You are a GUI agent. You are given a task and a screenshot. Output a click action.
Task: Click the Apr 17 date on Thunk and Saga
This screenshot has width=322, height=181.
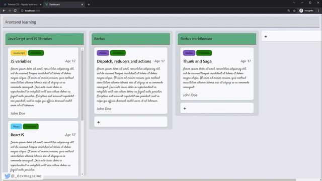[246, 61]
